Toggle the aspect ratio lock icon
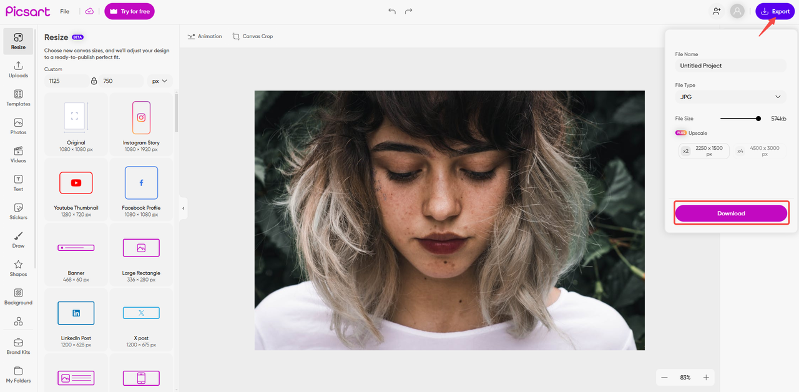 [94, 81]
